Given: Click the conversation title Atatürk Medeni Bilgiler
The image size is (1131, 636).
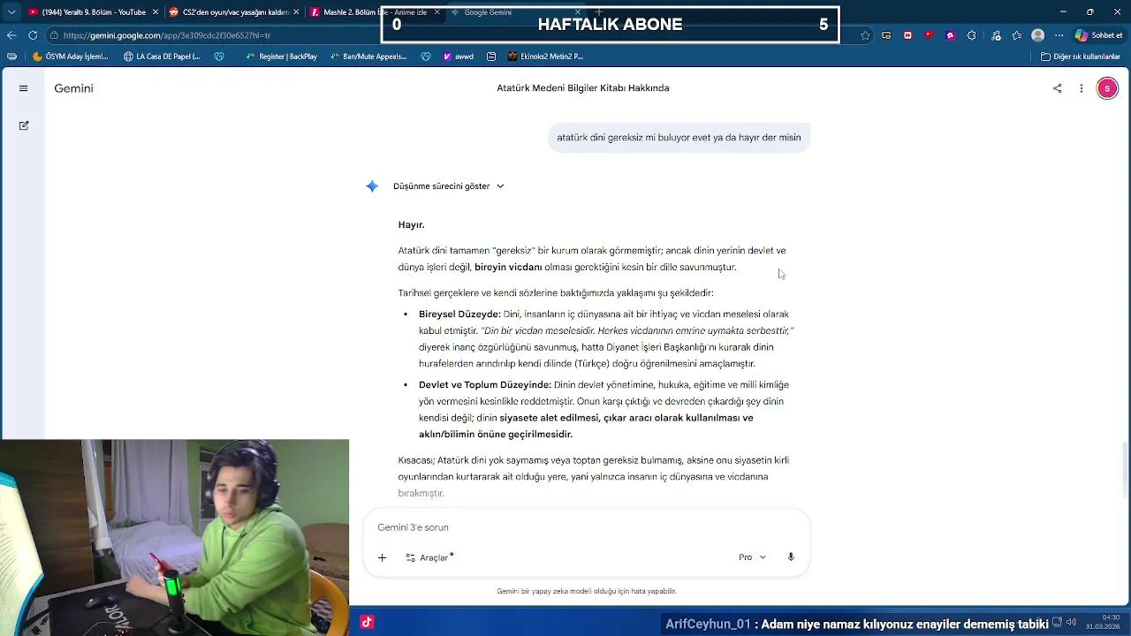Looking at the screenshot, I should [583, 88].
